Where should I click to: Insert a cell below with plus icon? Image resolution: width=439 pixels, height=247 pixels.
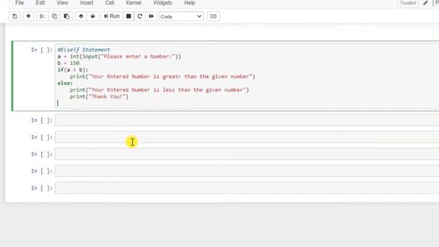tap(28, 16)
